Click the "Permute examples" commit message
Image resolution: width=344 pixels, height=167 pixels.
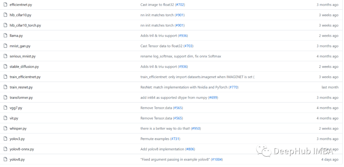coord(155,139)
